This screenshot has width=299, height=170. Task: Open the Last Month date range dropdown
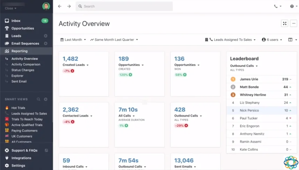(x=73, y=40)
